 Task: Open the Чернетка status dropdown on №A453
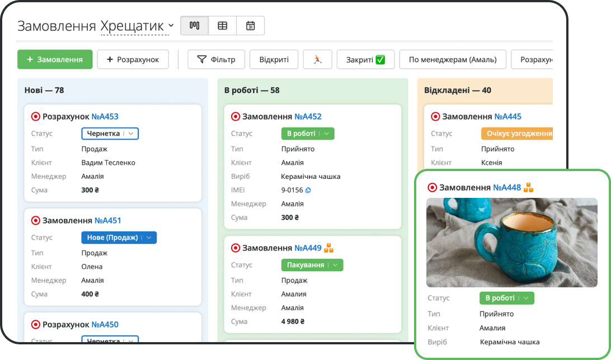click(x=110, y=134)
